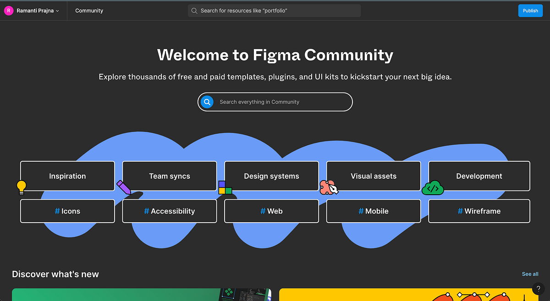The image size is (550, 301).
Task: Click the pink mouse icon near Visual assets
Action: click(x=329, y=187)
